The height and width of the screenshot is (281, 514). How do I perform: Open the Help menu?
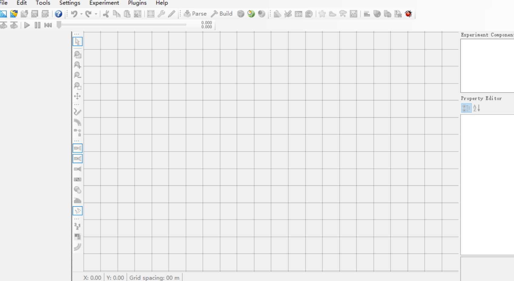(162, 3)
